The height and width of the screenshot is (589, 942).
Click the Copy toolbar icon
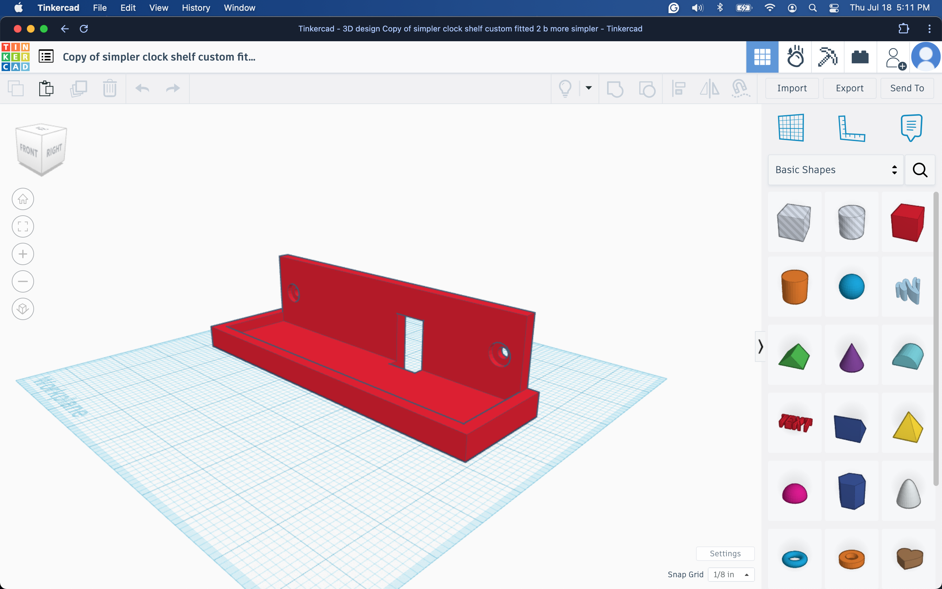(x=16, y=88)
